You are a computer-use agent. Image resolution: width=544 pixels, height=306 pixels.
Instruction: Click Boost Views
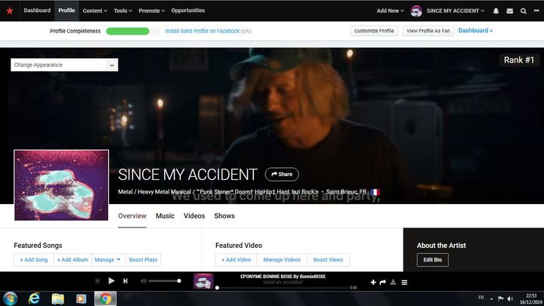pyautogui.click(x=328, y=259)
